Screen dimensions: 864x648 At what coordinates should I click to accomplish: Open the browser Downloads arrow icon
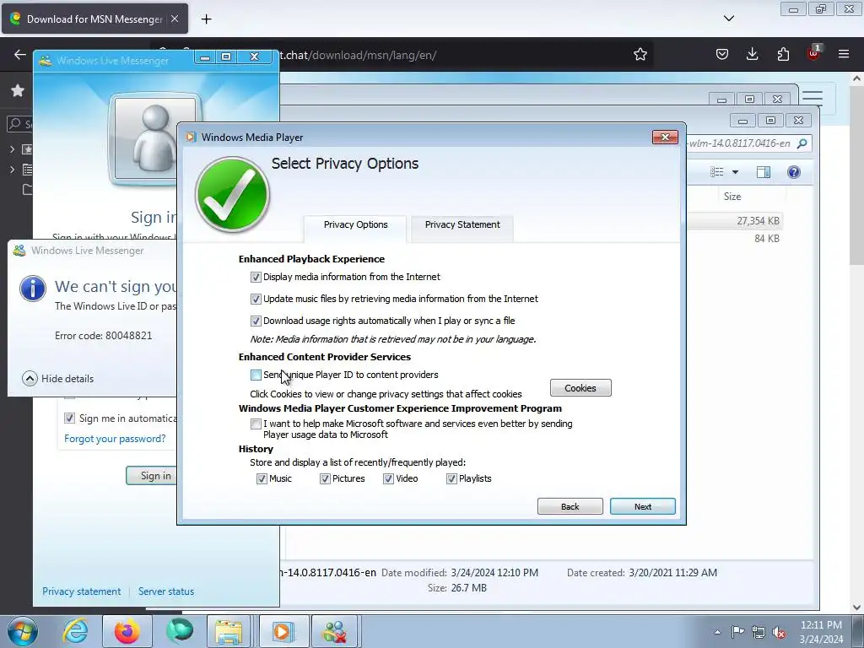click(x=752, y=54)
